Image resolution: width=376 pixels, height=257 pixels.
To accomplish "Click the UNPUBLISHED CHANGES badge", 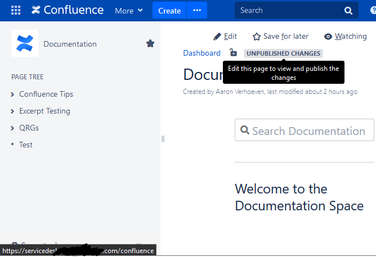I will 284,53.
